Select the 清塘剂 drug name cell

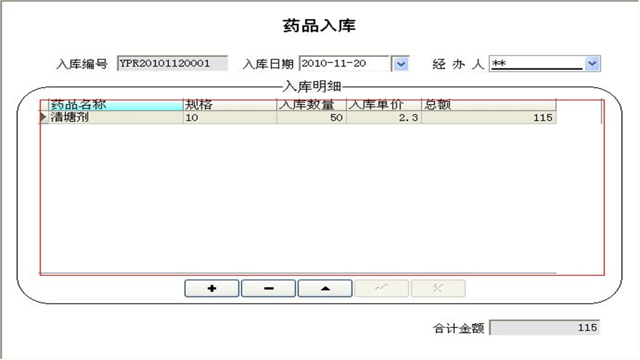116,117
